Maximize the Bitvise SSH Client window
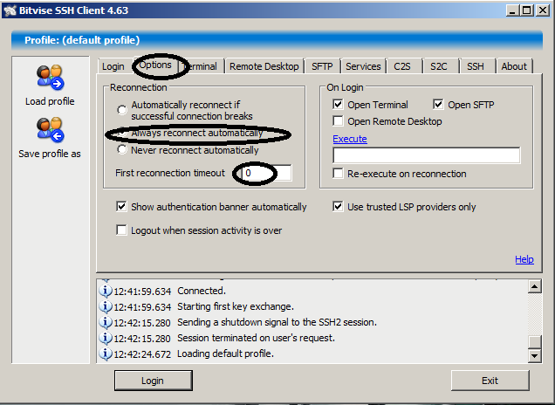The height and width of the screenshot is (405, 555). (527, 10)
